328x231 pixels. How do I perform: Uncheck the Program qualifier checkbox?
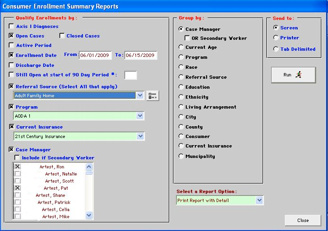[x=11, y=107]
